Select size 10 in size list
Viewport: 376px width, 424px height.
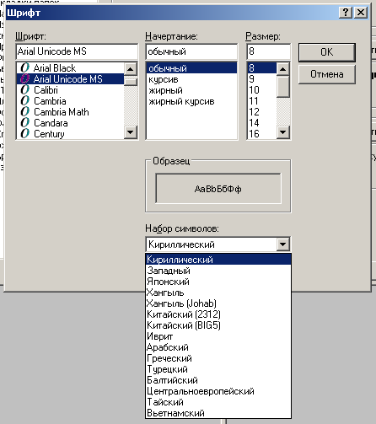tap(262, 90)
